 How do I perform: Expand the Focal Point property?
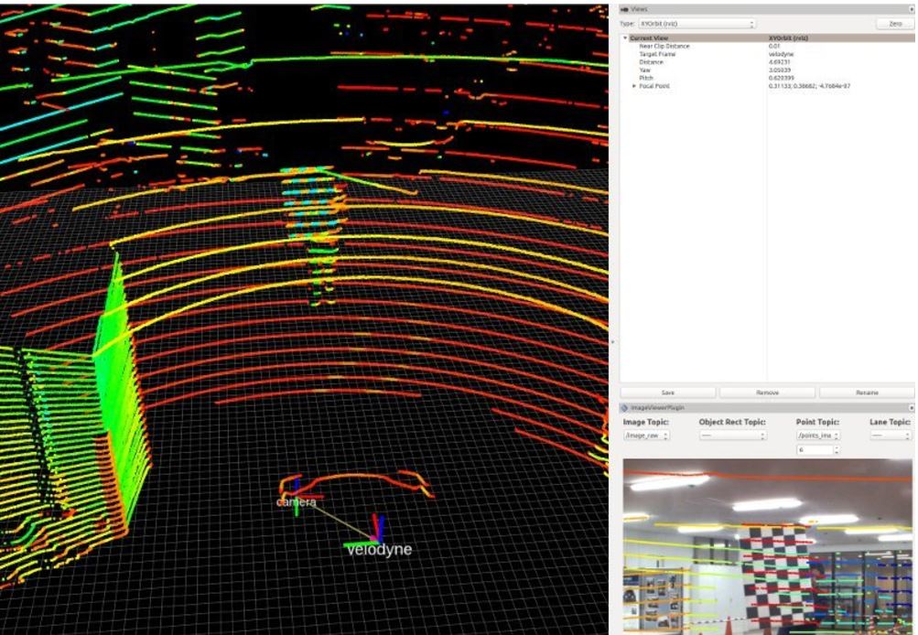[633, 86]
